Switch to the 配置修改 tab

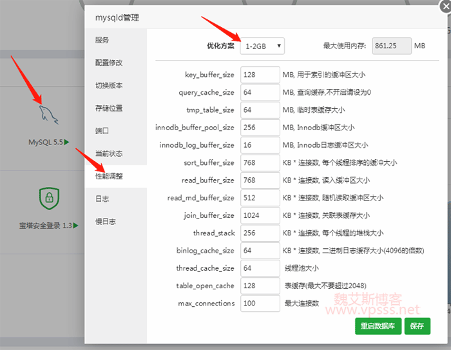click(x=108, y=63)
